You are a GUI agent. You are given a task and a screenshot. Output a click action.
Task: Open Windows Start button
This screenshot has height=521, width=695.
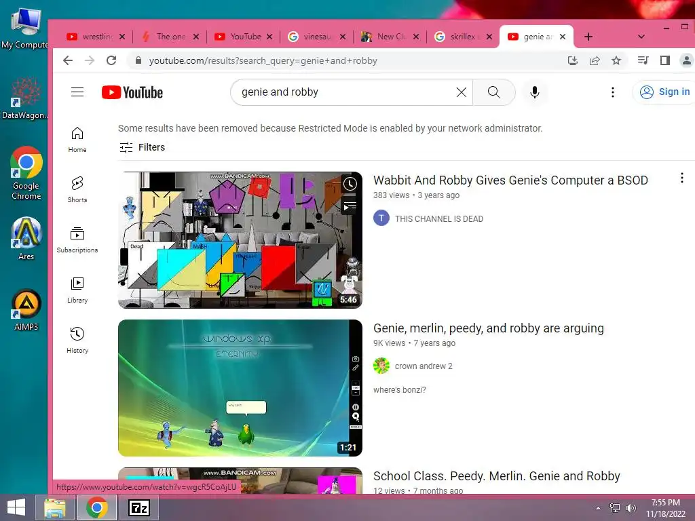[x=16, y=507]
